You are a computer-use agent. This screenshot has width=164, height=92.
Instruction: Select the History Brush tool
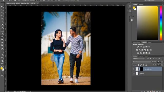2,33
